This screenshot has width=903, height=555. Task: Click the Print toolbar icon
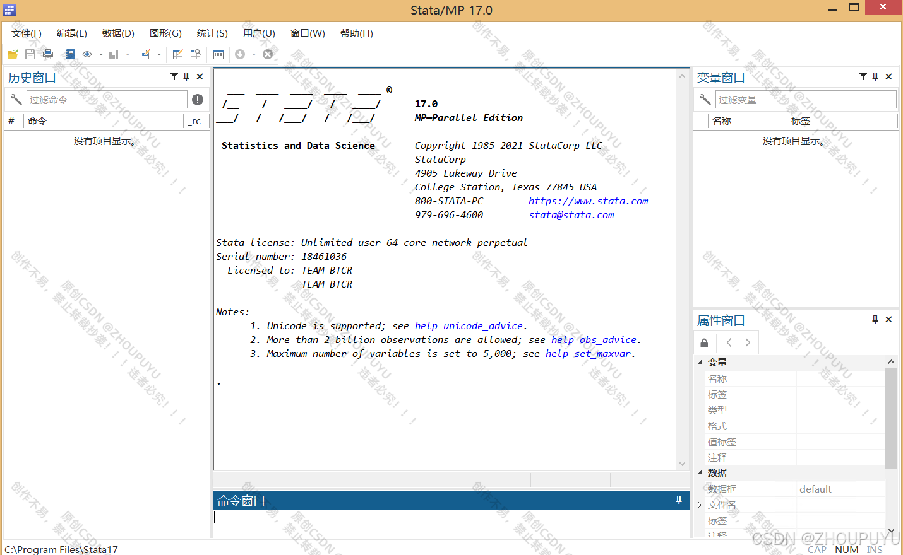[x=48, y=54]
